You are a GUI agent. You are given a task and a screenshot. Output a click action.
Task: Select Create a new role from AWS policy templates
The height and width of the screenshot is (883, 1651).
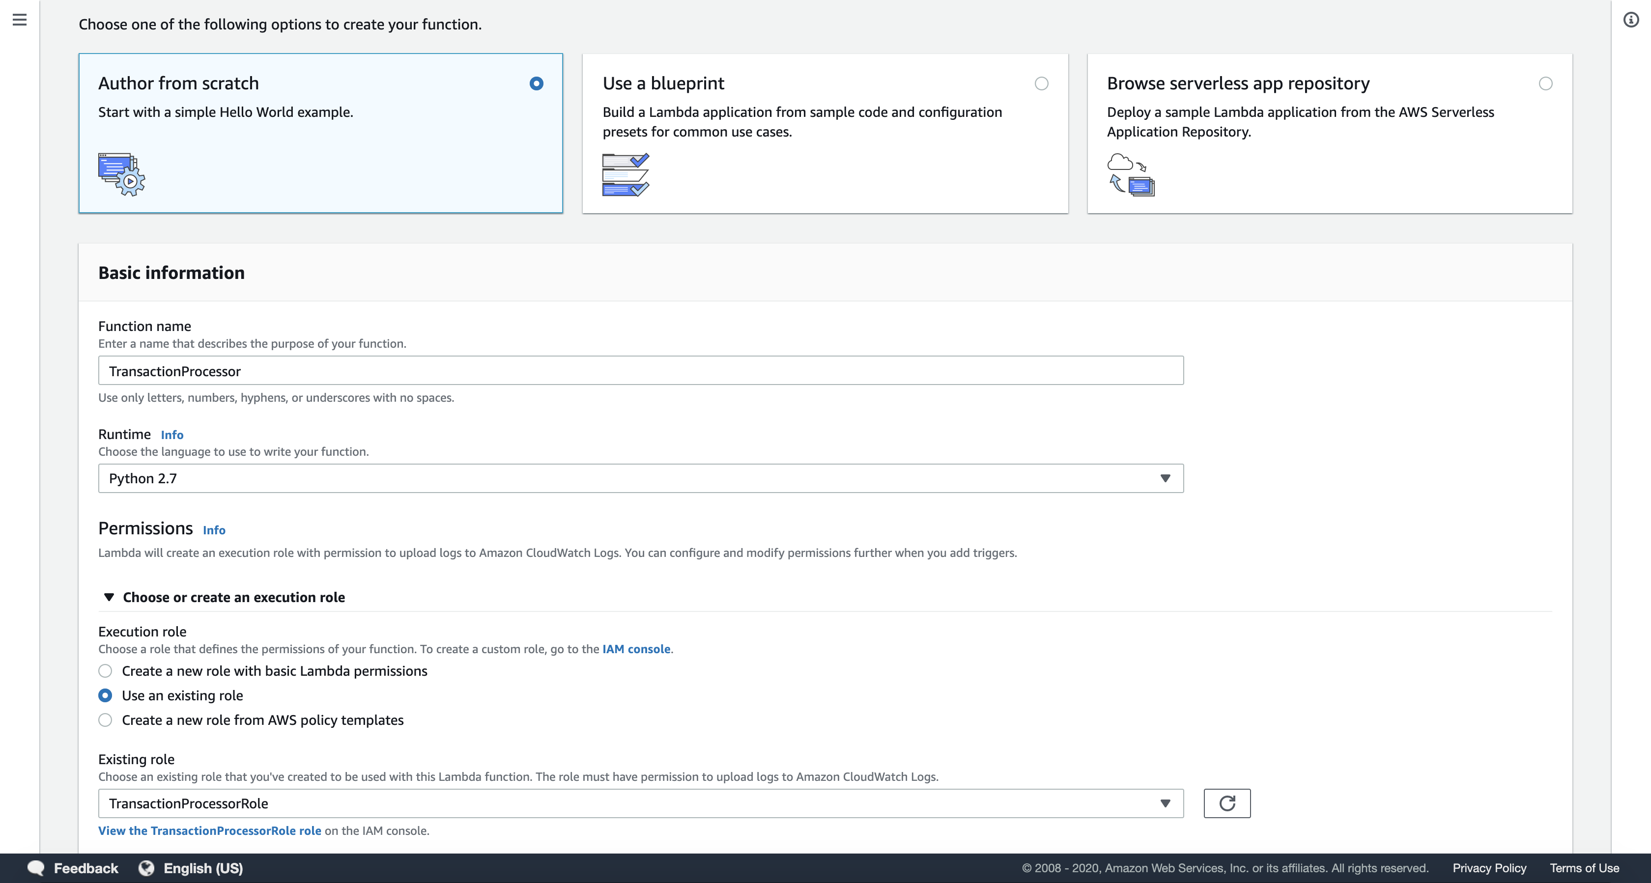click(x=105, y=720)
